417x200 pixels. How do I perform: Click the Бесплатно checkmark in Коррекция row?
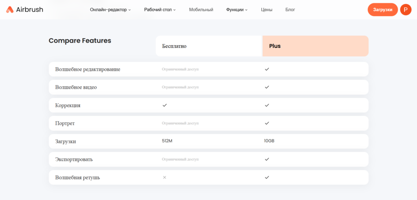click(x=165, y=105)
